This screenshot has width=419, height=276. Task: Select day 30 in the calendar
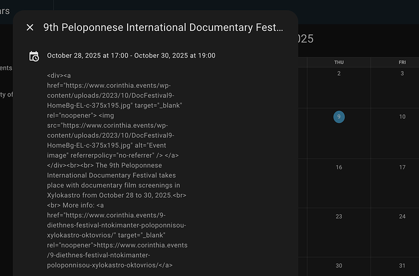click(339, 266)
